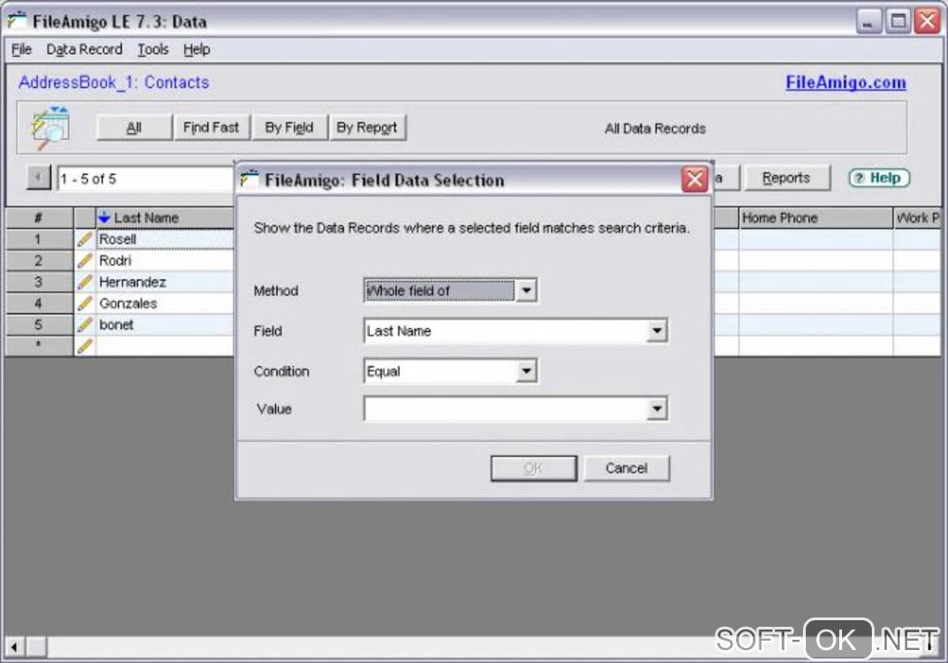Click the All button
This screenshot has width=948, height=663.
[x=134, y=127]
